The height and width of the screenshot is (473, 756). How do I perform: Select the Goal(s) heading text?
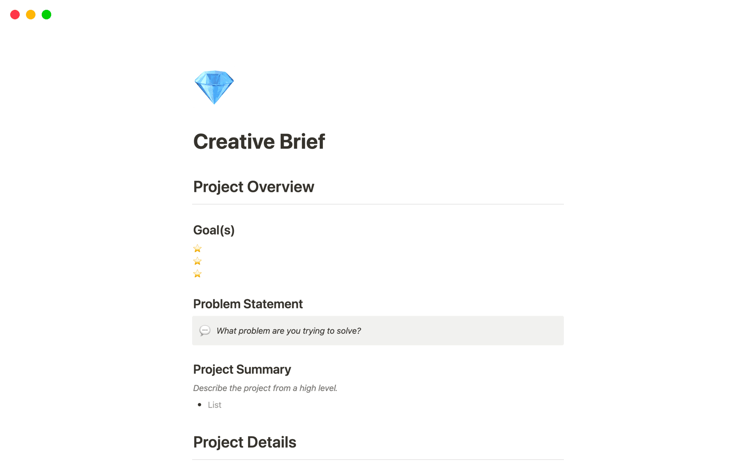click(214, 230)
